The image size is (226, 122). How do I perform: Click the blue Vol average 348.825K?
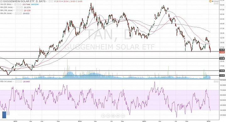tap(35, 4)
